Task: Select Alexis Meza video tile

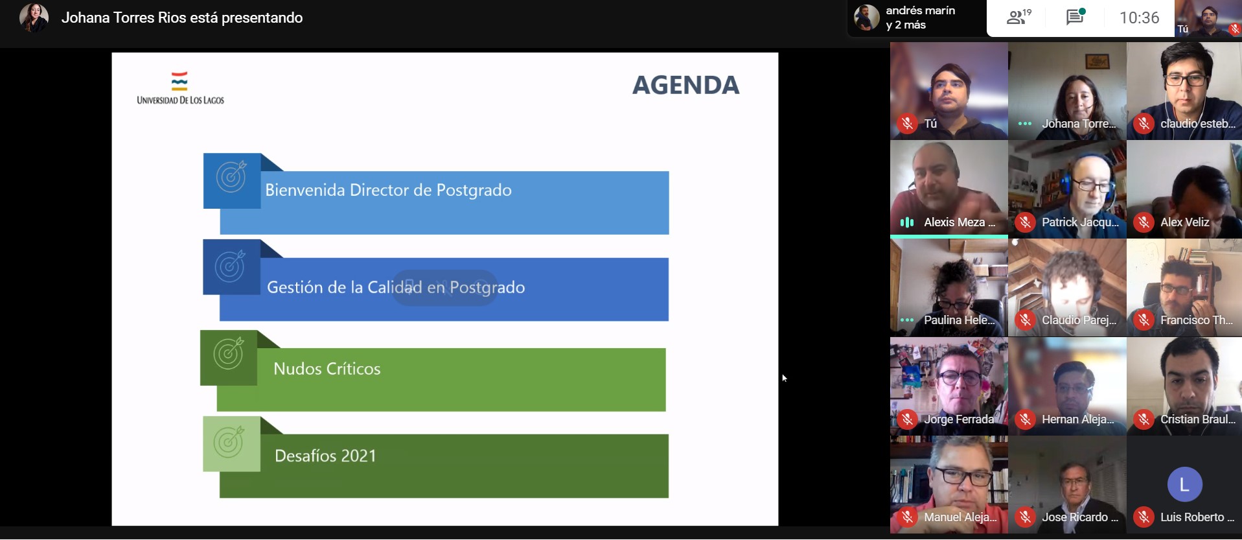Action: click(949, 189)
